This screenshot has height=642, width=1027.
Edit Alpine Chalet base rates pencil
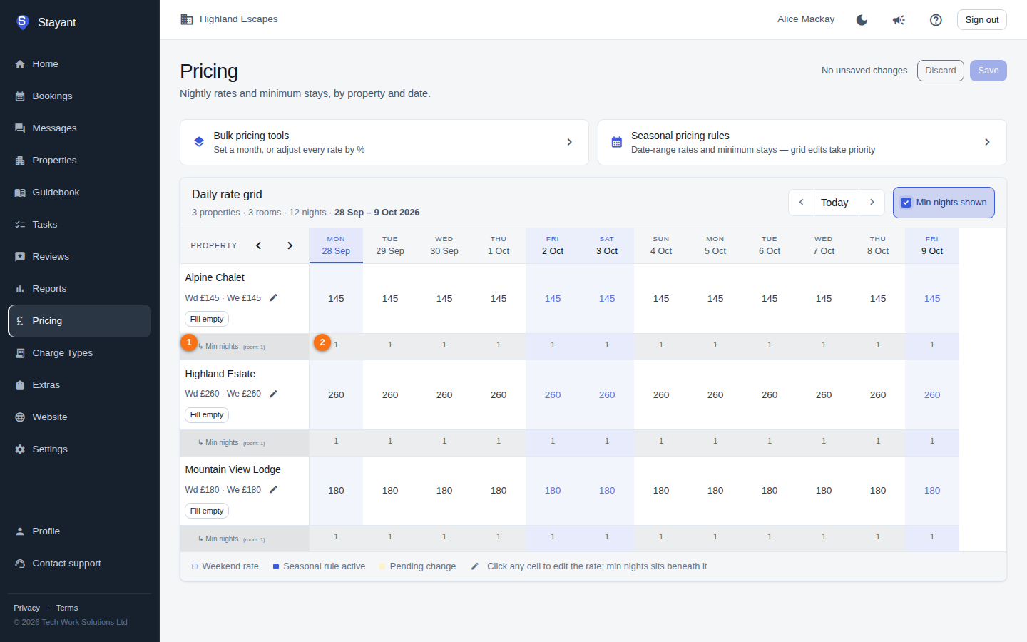273,297
